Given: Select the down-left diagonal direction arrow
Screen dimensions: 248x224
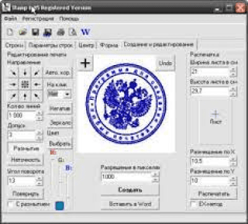Looking at the screenshot, I should tap(37, 73).
